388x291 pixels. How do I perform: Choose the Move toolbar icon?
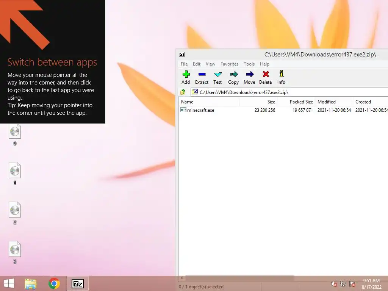pyautogui.click(x=249, y=77)
